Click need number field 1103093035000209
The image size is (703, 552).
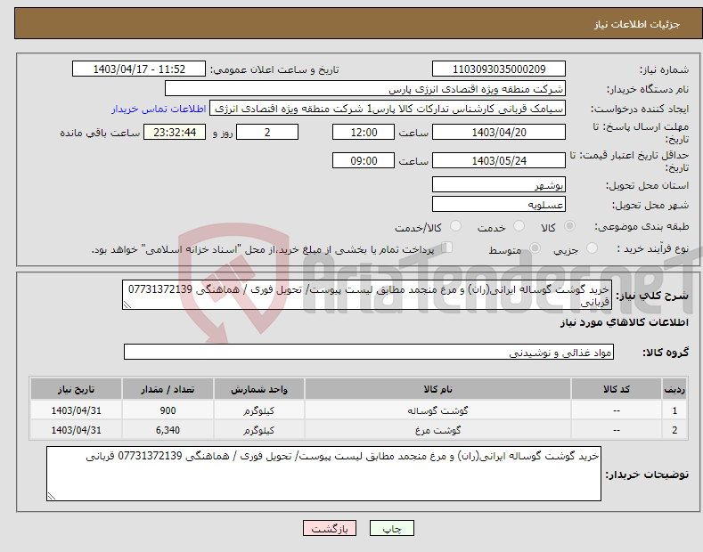click(499, 69)
